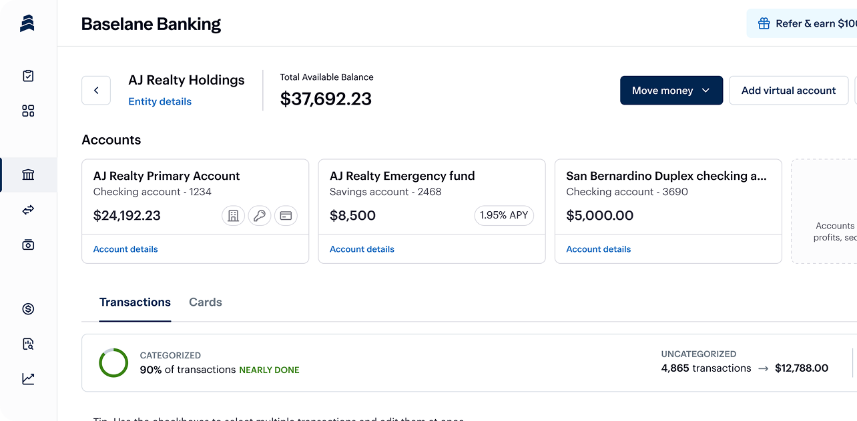Click the card icon on Primary Account card

coord(286,216)
